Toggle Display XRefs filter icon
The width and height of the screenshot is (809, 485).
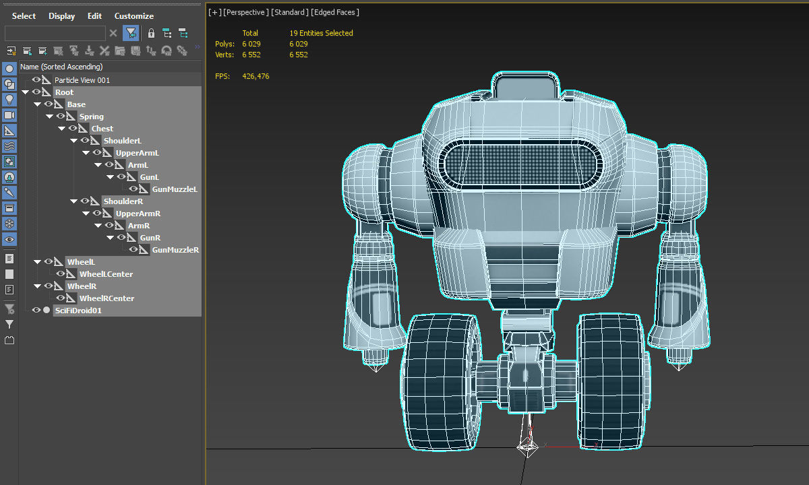[9, 177]
